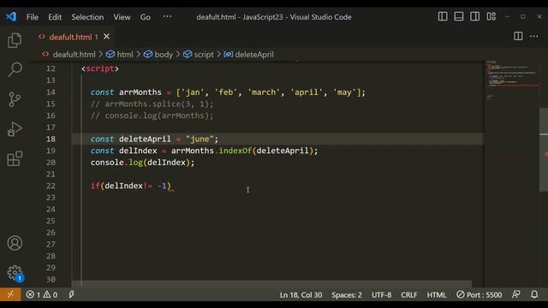Open the Search view in activity bar
Viewport: 548px width, 308px height.
pos(15,69)
